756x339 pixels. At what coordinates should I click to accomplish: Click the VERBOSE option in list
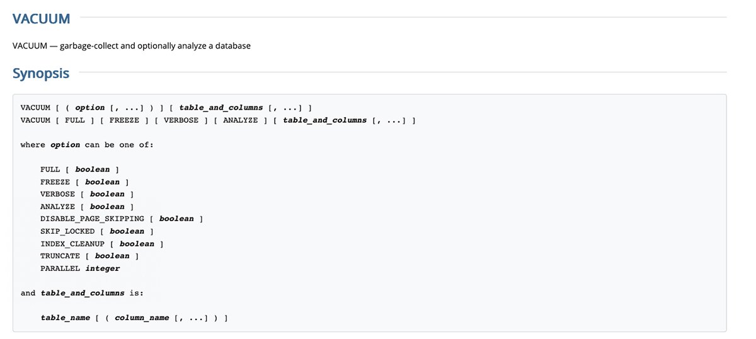click(57, 194)
